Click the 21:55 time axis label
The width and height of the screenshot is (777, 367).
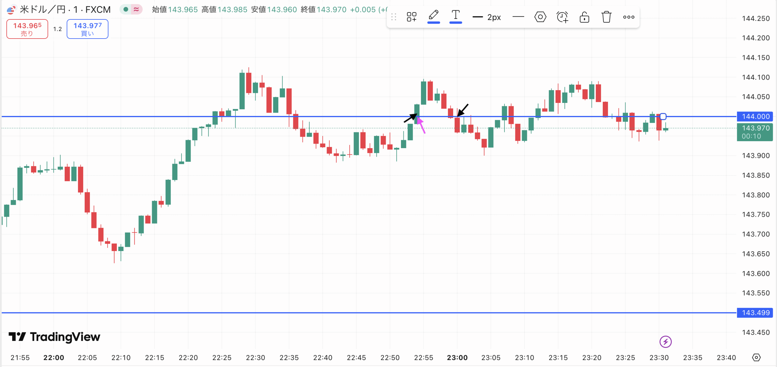[x=20, y=358]
